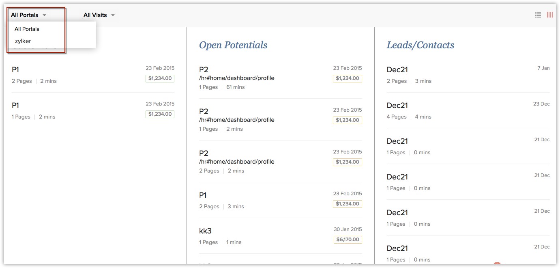Click the green $1,234.00 badge of top P1
The width and height of the screenshot is (560, 268).
pyautogui.click(x=160, y=78)
